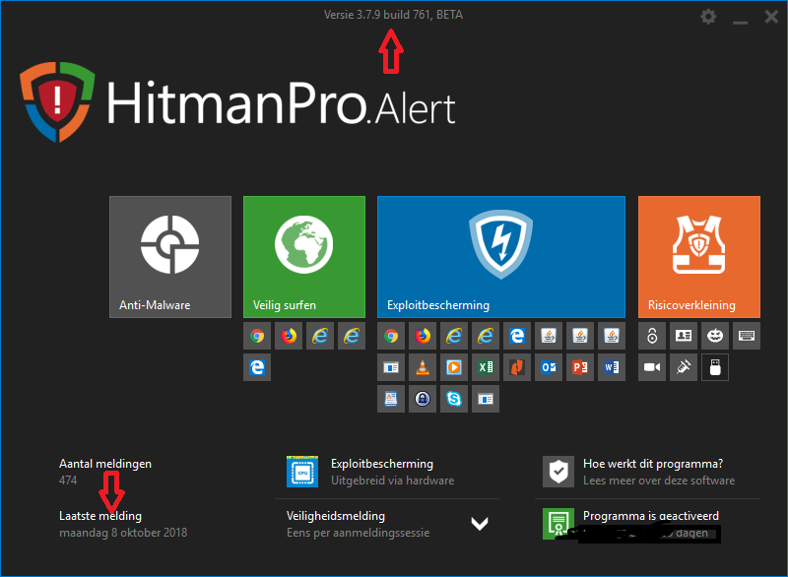The image size is (788, 577).
Task: Select the Excel protection icon
Action: [486, 367]
